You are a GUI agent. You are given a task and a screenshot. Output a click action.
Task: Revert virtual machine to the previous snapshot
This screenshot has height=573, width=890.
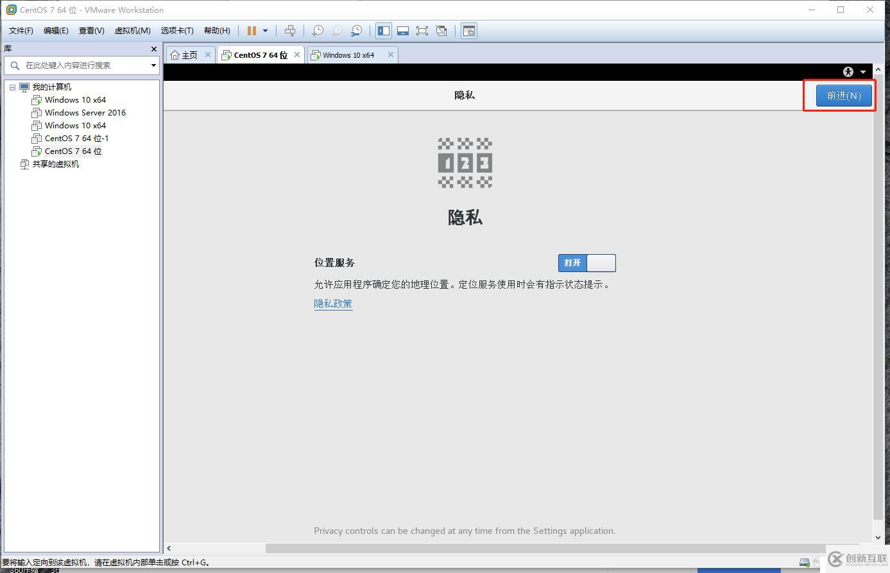(336, 31)
